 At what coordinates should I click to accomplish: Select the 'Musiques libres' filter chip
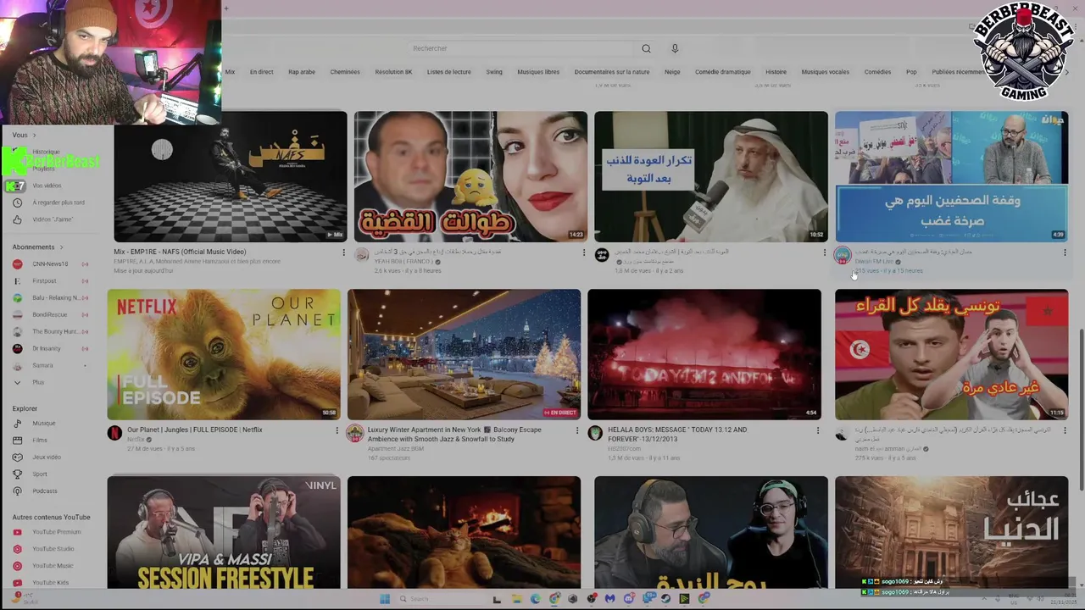click(538, 72)
